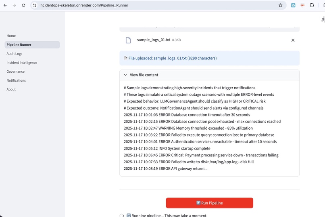This screenshot has width=325, height=217.
Task: Click the browser forward arrow
Action: tap(14, 5)
